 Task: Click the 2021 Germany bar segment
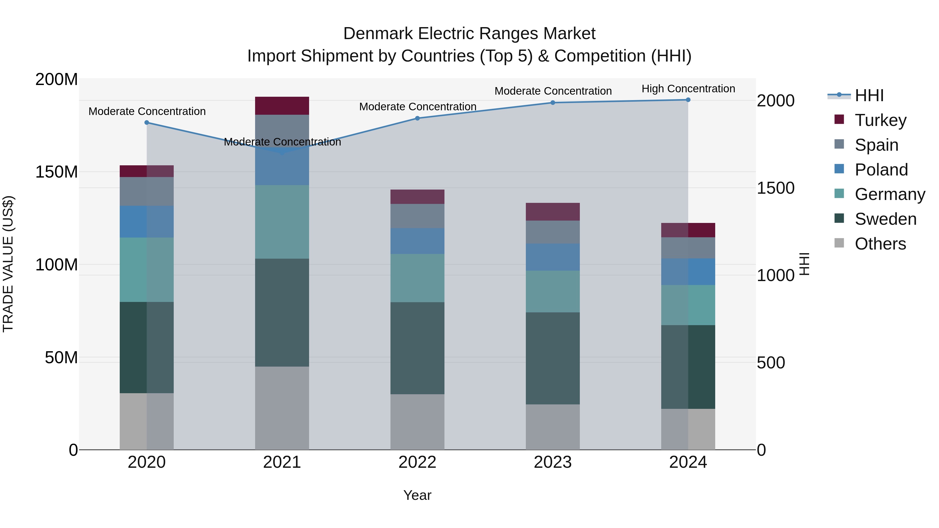coord(282,222)
